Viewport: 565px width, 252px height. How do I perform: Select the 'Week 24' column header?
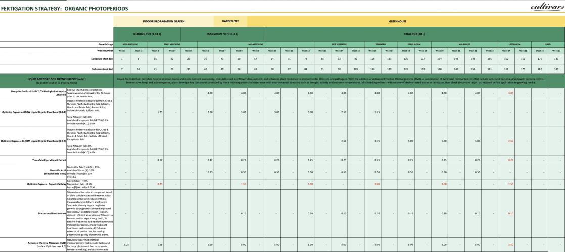(506, 51)
